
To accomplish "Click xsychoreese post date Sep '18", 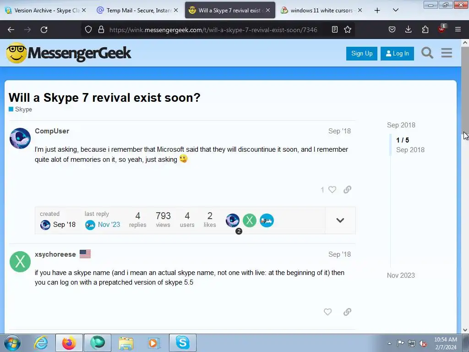I will click(x=339, y=254).
